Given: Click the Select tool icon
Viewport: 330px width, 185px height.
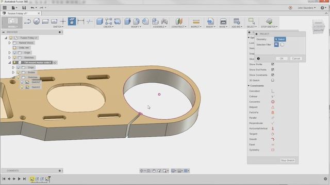Looking at the screenshot, I should [252, 22].
